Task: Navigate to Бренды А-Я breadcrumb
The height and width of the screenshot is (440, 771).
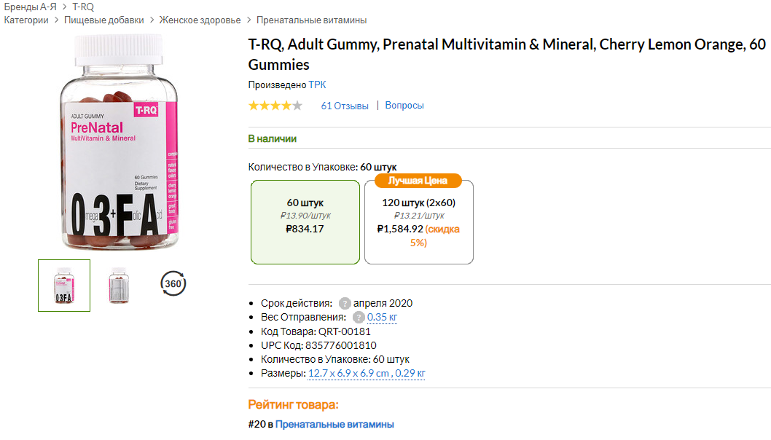Action: (30, 7)
